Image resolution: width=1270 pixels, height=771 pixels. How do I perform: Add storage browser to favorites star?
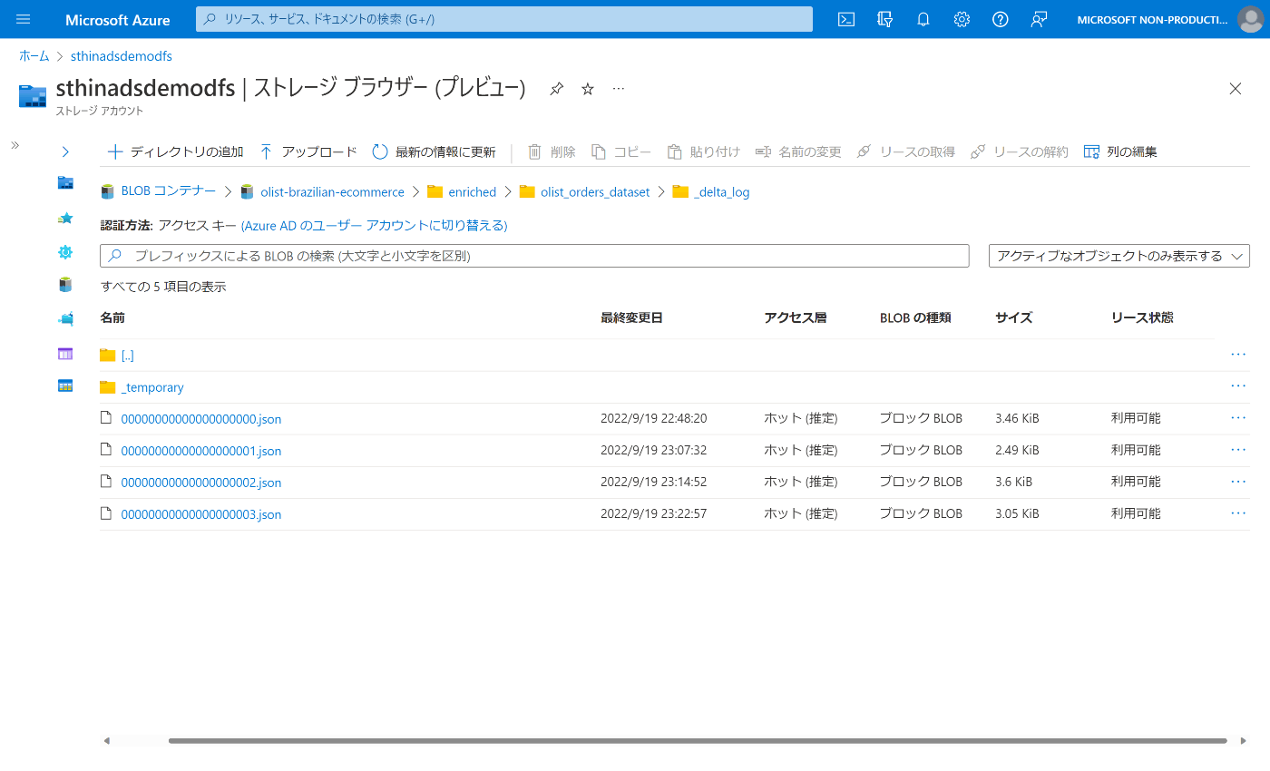coord(588,88)
